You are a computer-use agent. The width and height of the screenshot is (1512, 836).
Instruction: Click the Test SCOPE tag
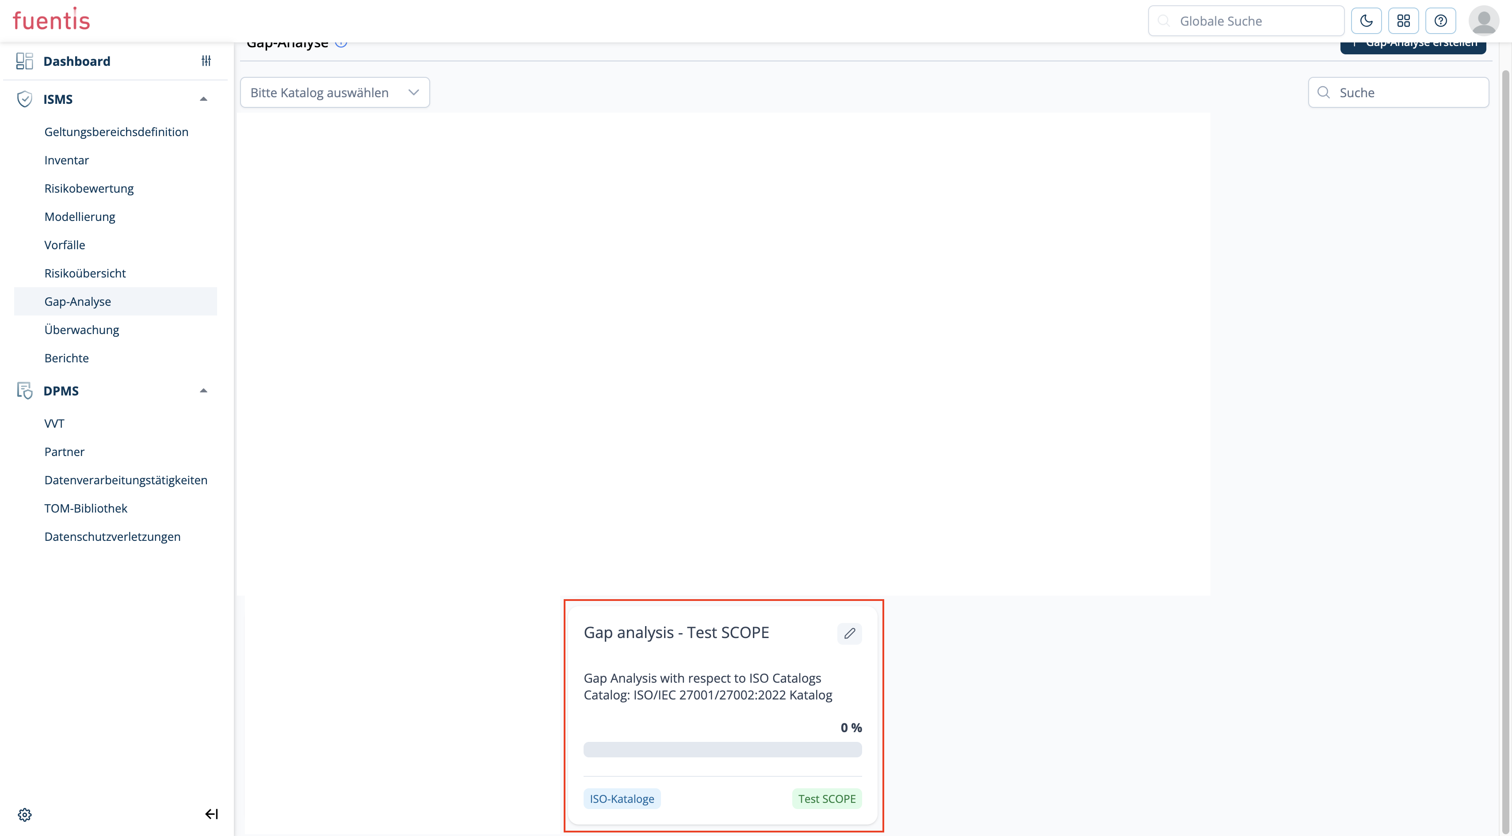pos(826,798)
